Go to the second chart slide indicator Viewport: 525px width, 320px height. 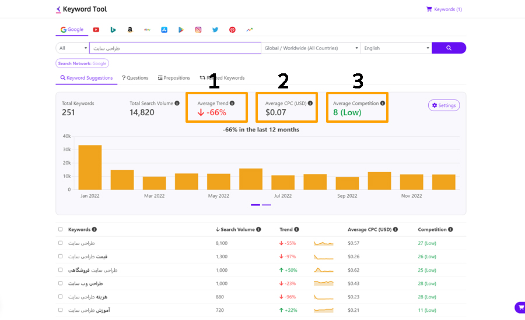coord(267,205)
